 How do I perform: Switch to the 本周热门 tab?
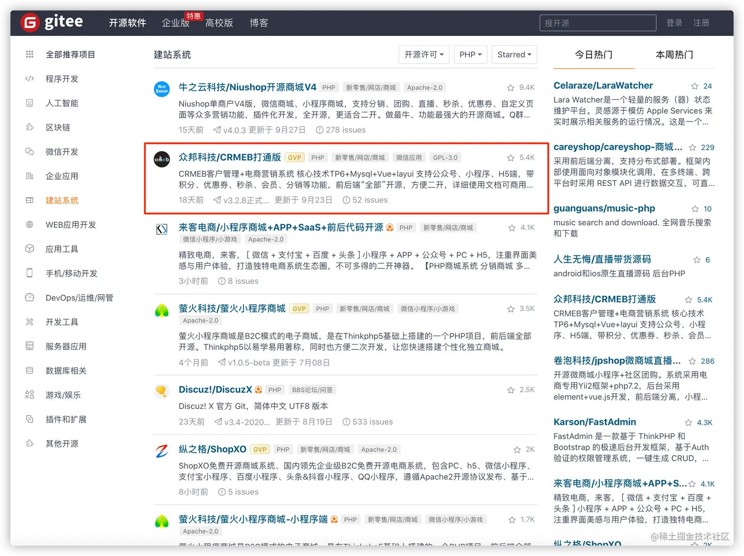click(x=675, y=55)
